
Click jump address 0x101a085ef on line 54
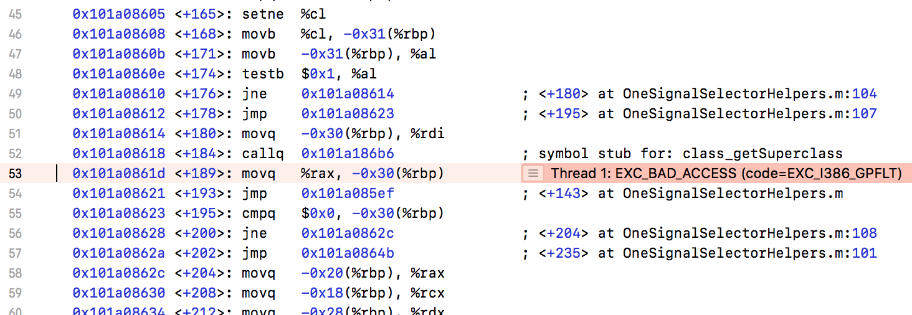click(x=348, y=193)
